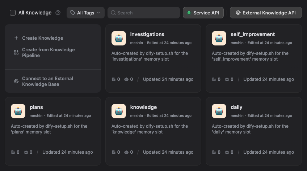Image resolution: width=307 pixels, height=171 pixels.
Task: Click the green status dot in Service API
Action: 189,13
